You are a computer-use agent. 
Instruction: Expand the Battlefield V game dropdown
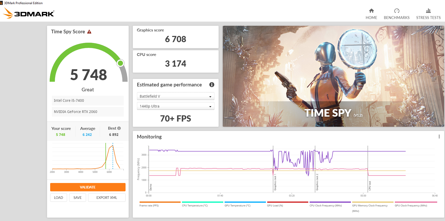pyautogui.click(x=176, y=96)
